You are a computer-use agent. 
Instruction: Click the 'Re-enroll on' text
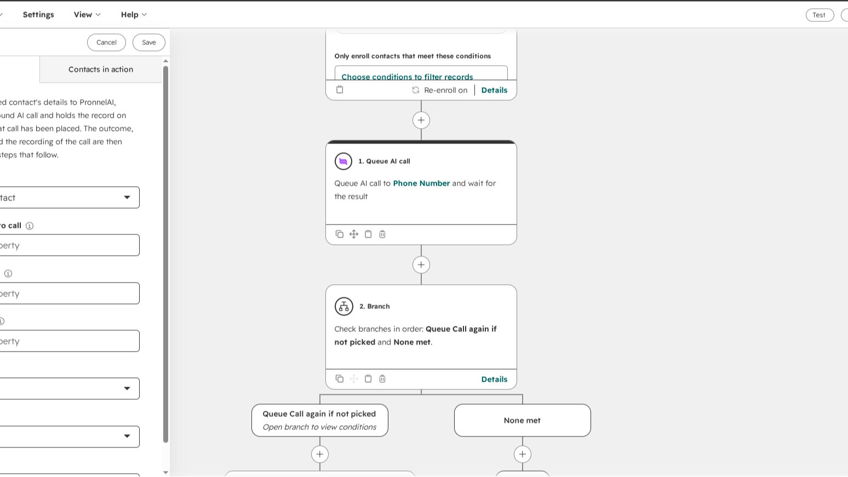[x=446, y=90]
